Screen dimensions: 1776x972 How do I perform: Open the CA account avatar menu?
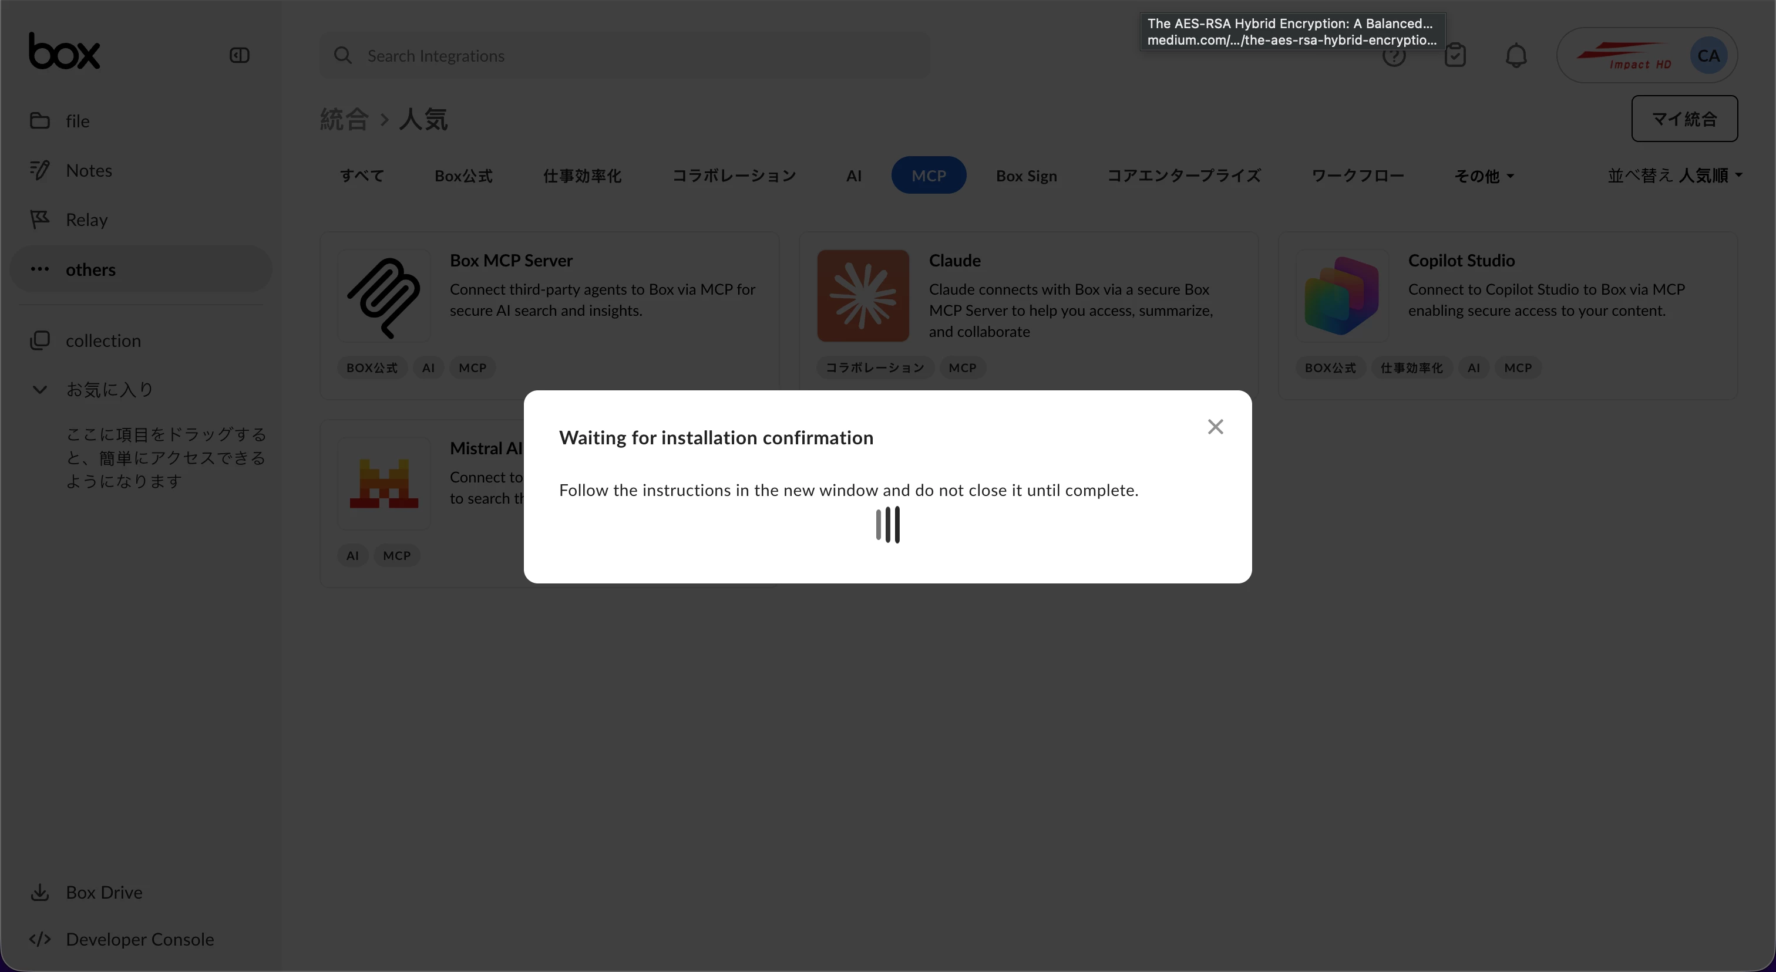click(x=1708, y=56)
